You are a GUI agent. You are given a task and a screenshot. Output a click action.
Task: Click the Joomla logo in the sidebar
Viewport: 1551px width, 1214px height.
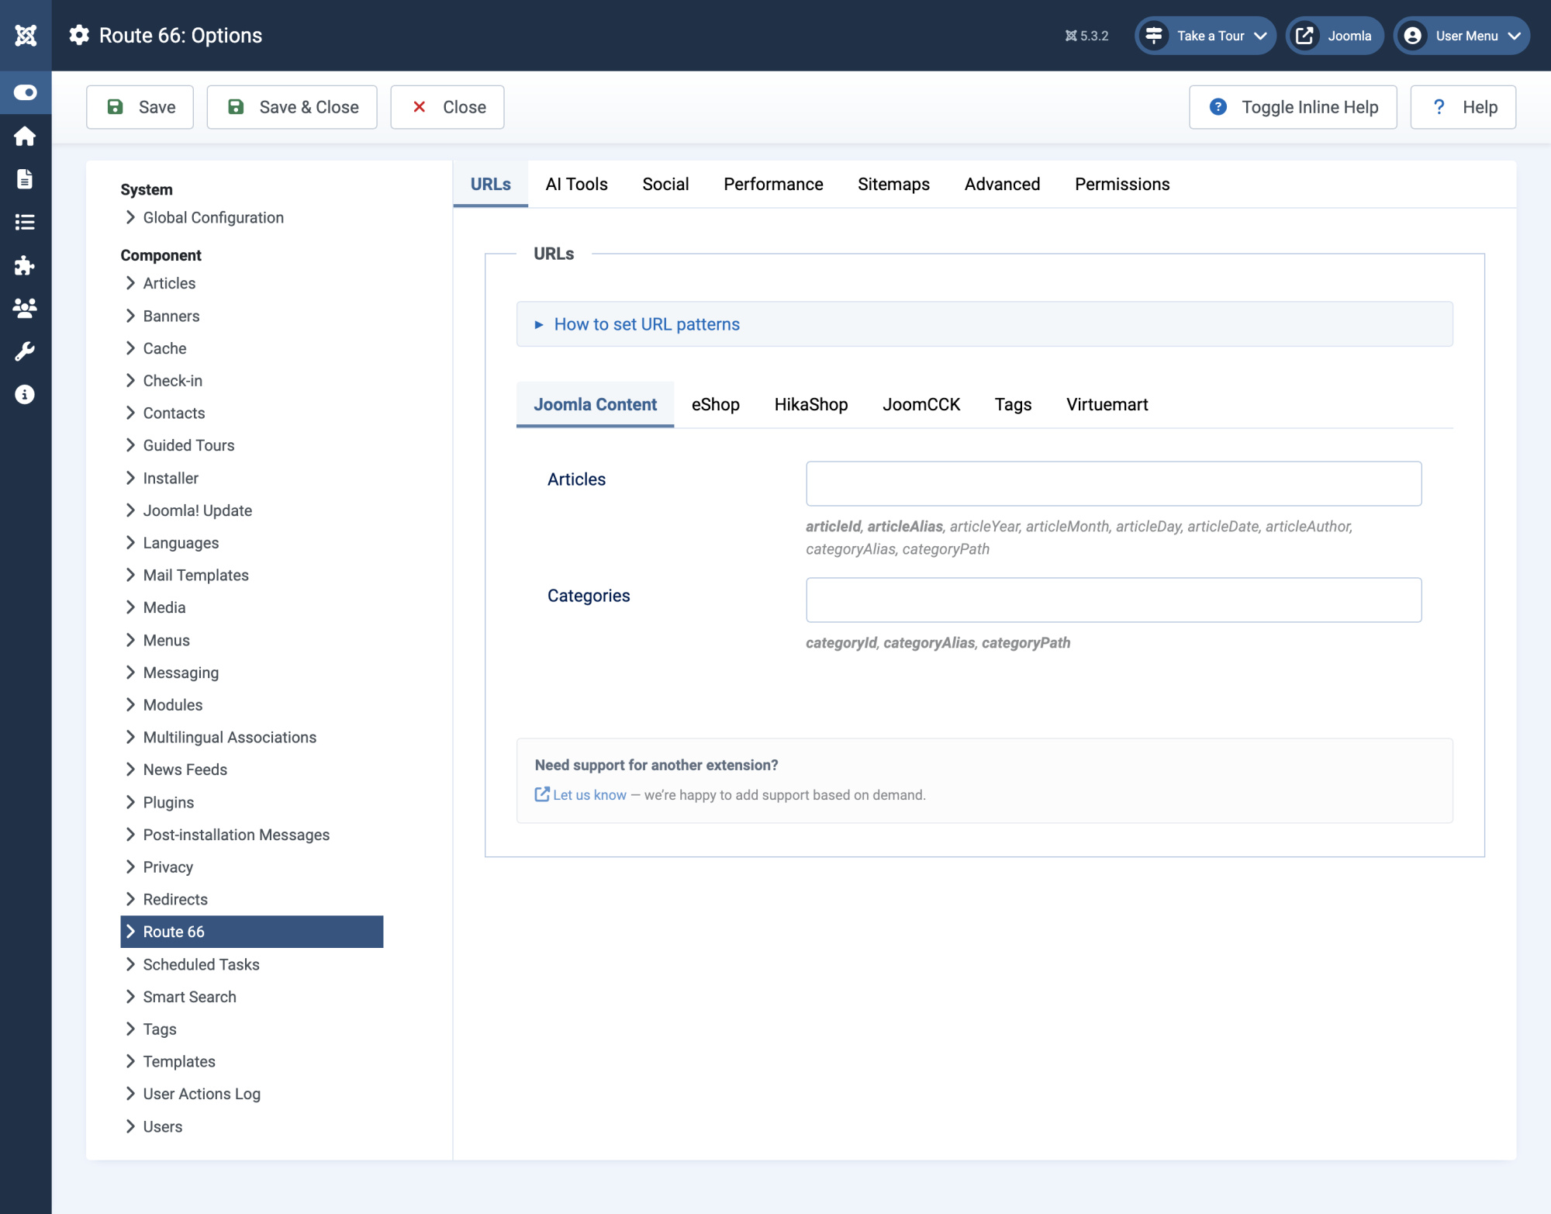coord(26,35)
